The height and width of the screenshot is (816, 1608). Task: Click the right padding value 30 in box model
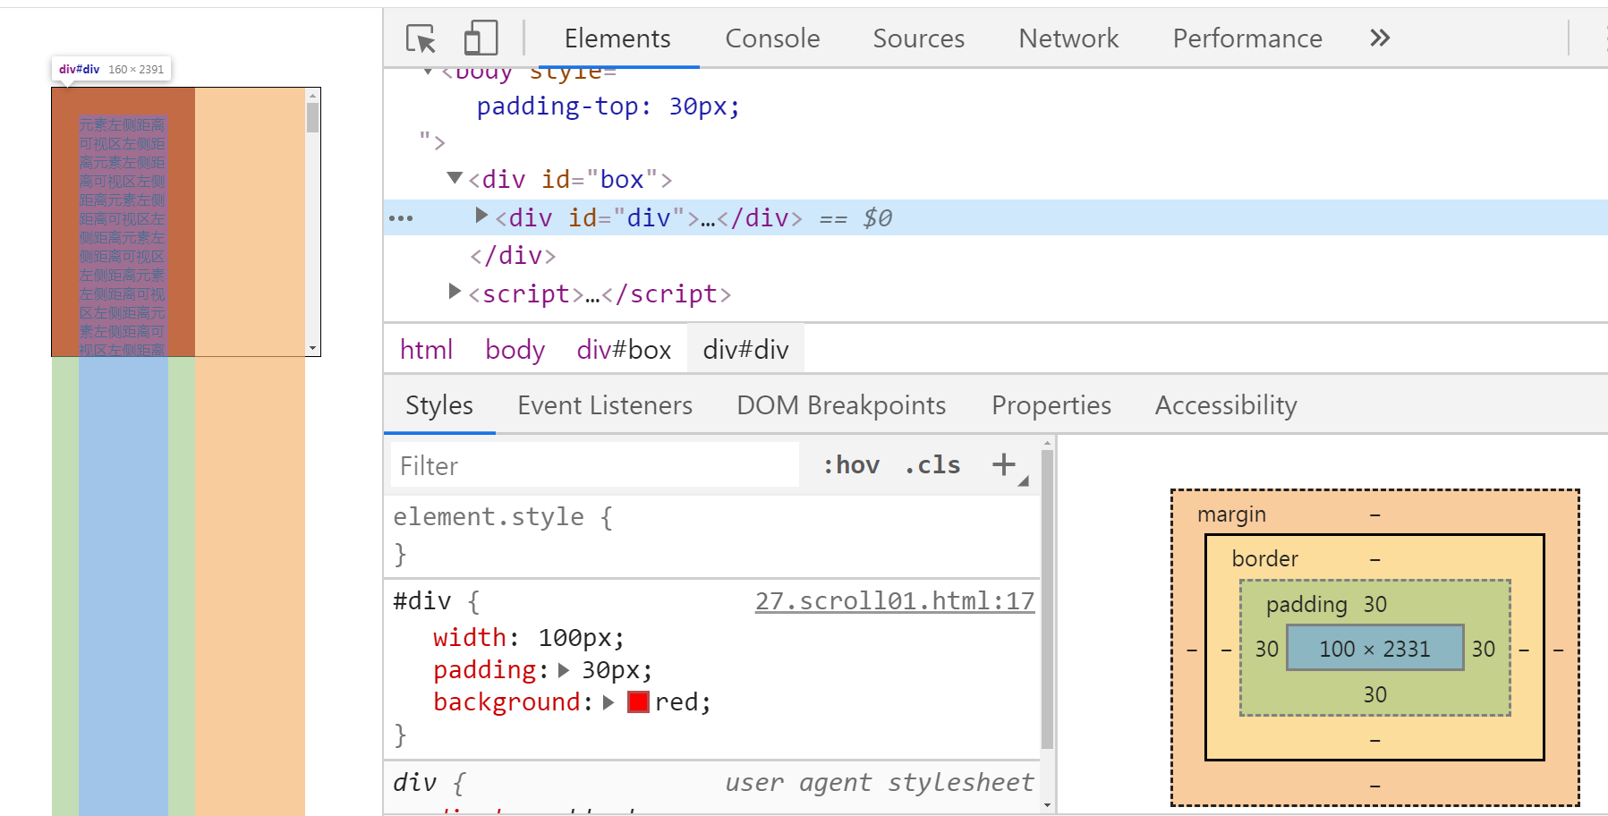[1484, 649]
